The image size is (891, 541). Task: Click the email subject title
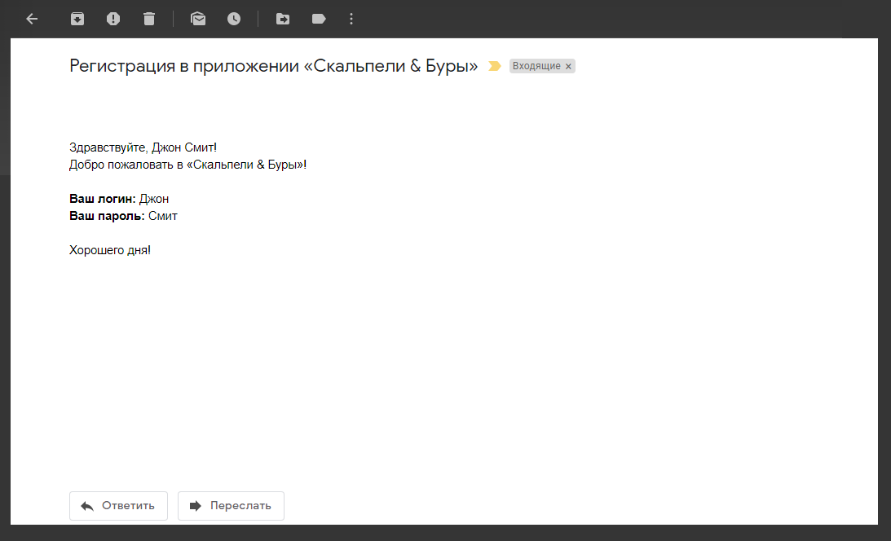274,67
